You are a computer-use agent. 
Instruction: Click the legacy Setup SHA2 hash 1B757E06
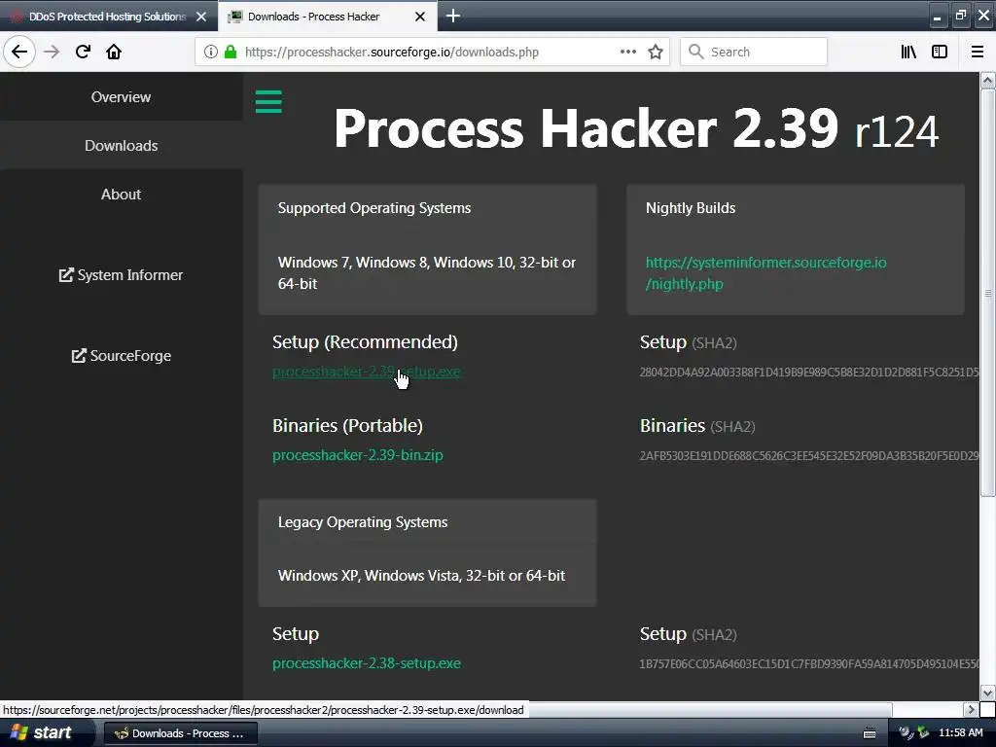click(808, 663)
